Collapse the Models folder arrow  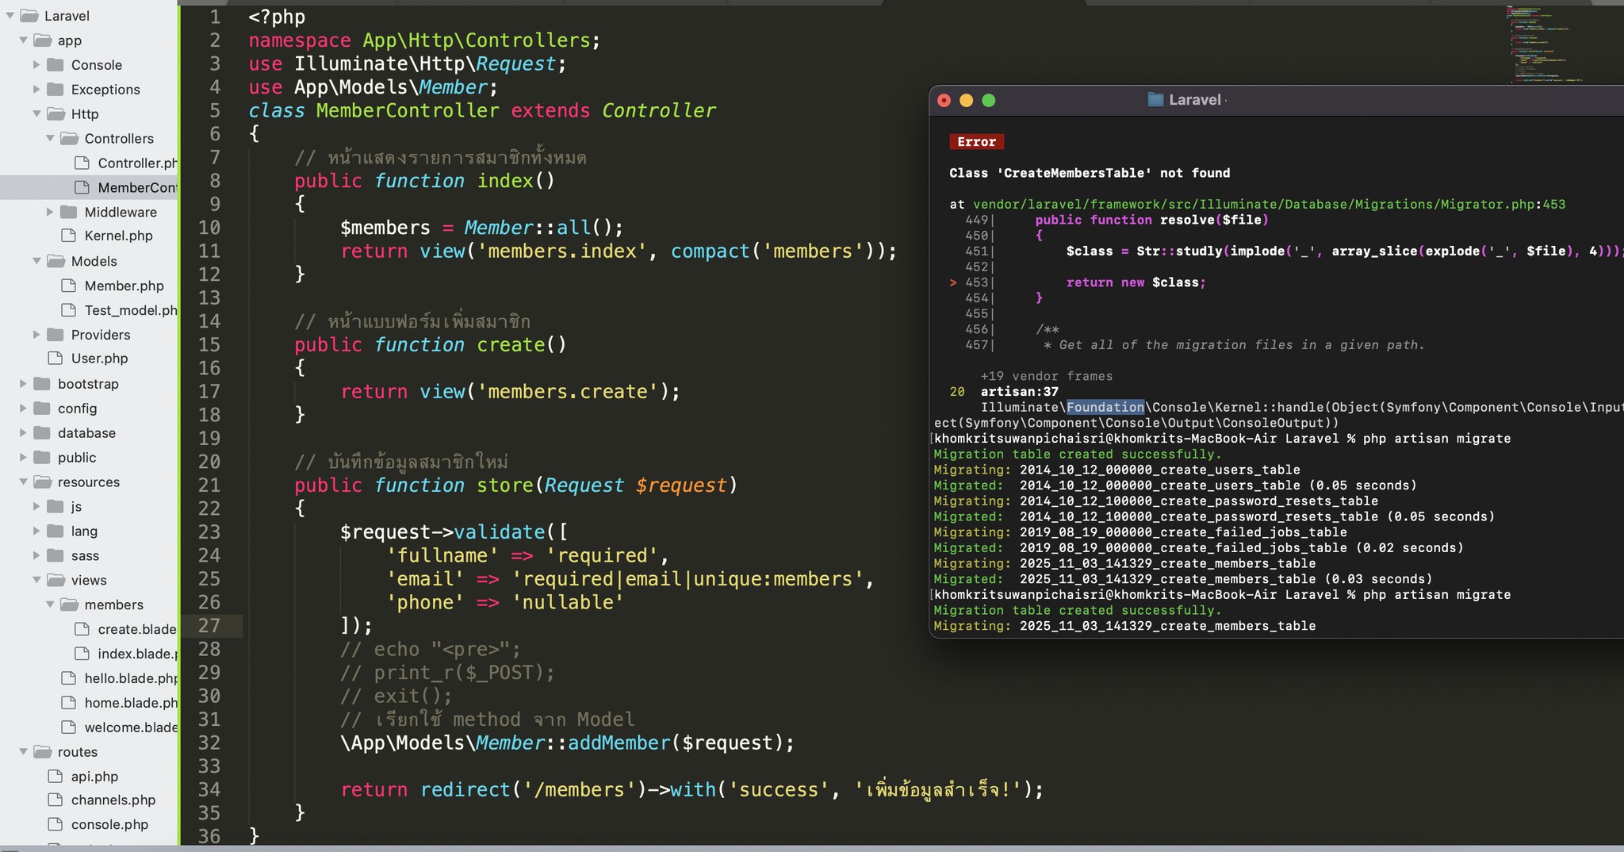click(x=36, y=261)
